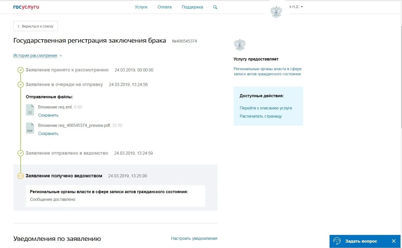402x248 pixels.
Task: Click status Заявление в очереди на отправку
Action: [x=64, y=84]
